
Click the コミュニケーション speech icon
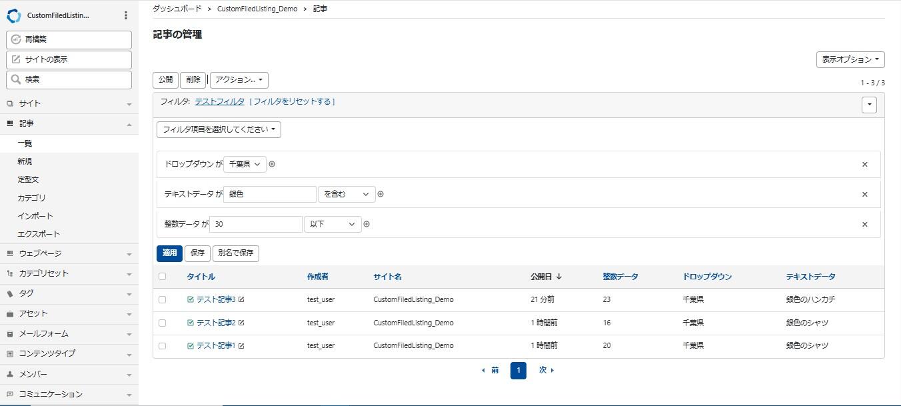[10, 394]
